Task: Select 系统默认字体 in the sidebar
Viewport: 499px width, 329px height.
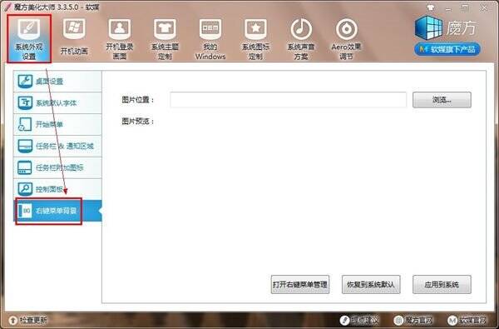Action: pyautogui.click(x=57, y=103)
